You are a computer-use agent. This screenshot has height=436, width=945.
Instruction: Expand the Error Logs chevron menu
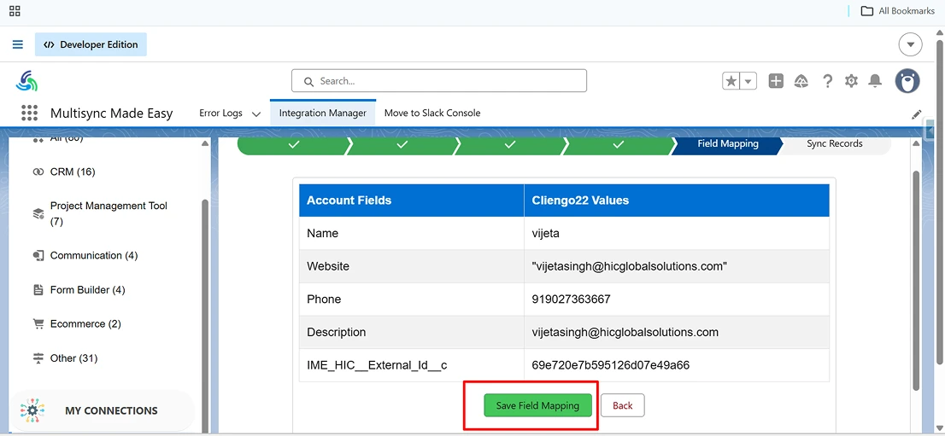[256, 113]
